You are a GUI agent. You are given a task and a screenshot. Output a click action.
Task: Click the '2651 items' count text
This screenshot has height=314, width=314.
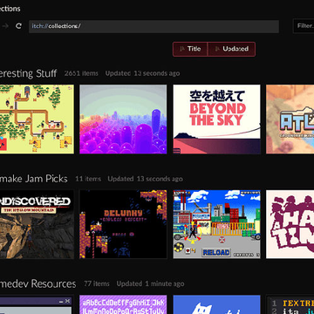click(x=81, y=73)
